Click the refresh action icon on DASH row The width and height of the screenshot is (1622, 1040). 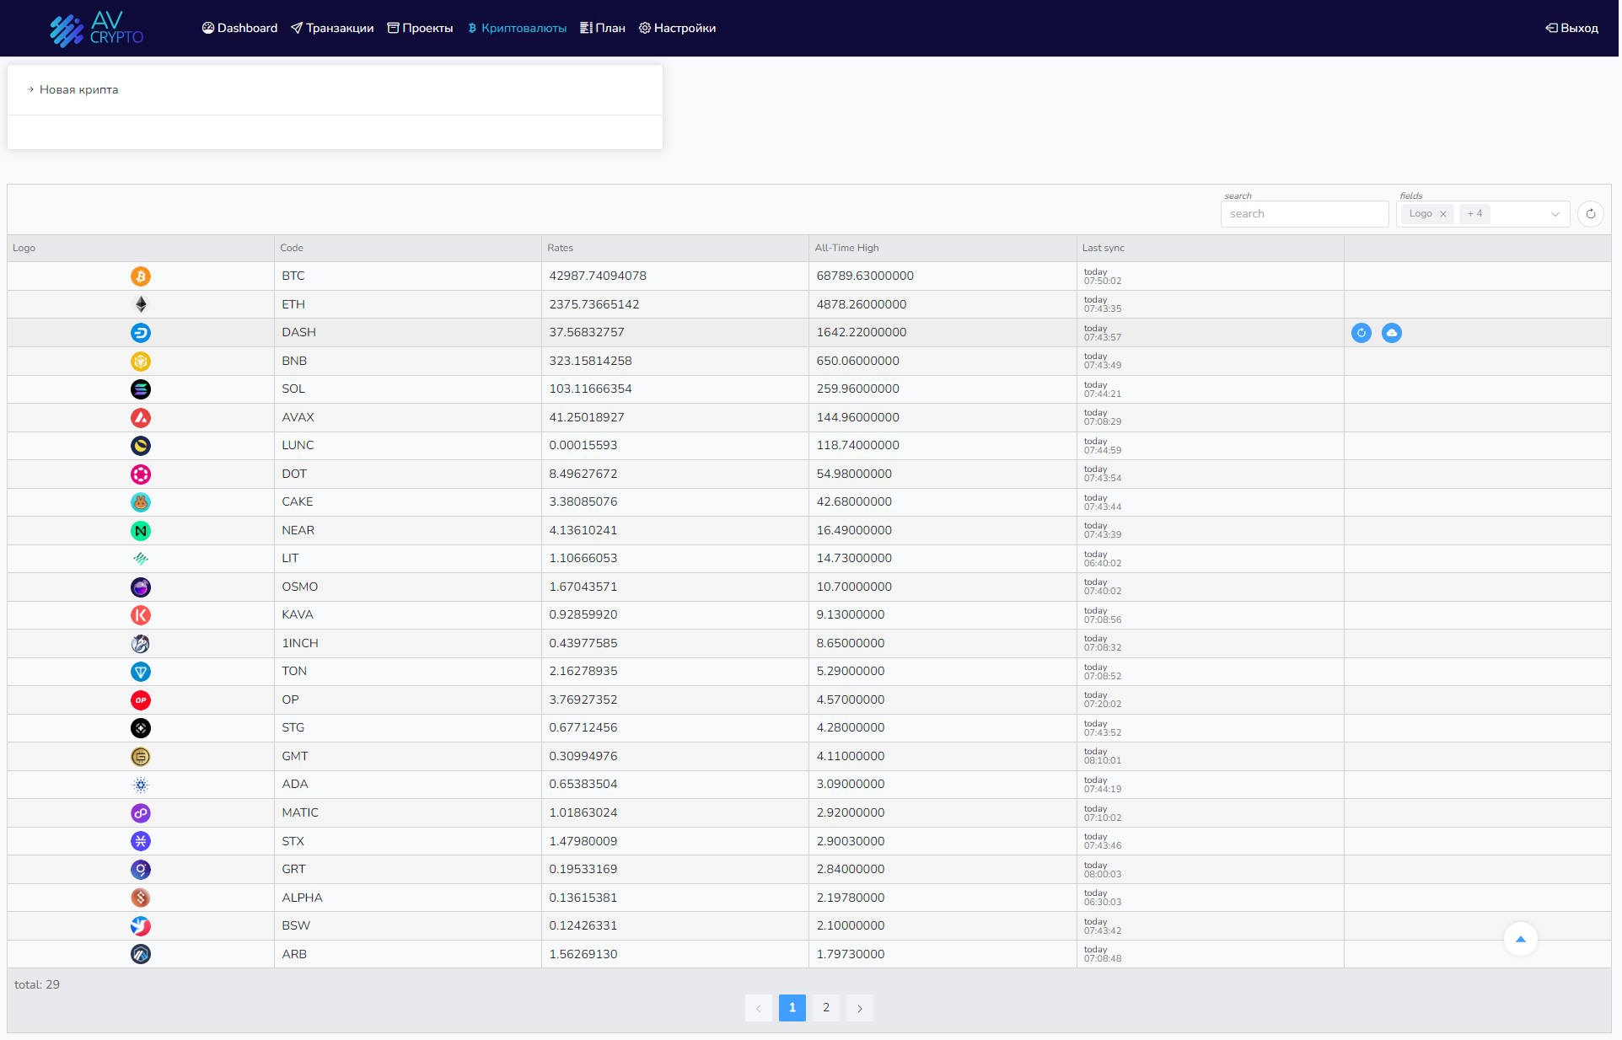[1361, 333]
